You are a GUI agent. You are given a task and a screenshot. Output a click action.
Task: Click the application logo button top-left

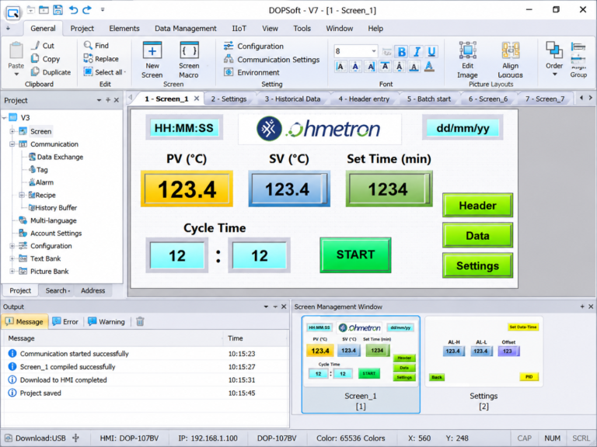click(13, 12)
